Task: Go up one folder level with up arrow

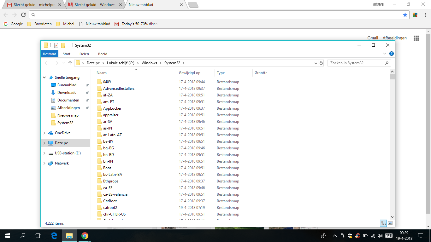Action: coord(70,63)
